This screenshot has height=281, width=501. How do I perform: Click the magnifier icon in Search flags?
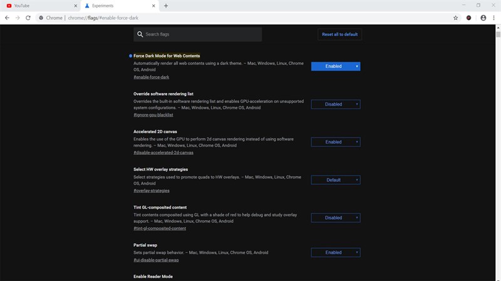pyautogui.click(x=140, y=34)
